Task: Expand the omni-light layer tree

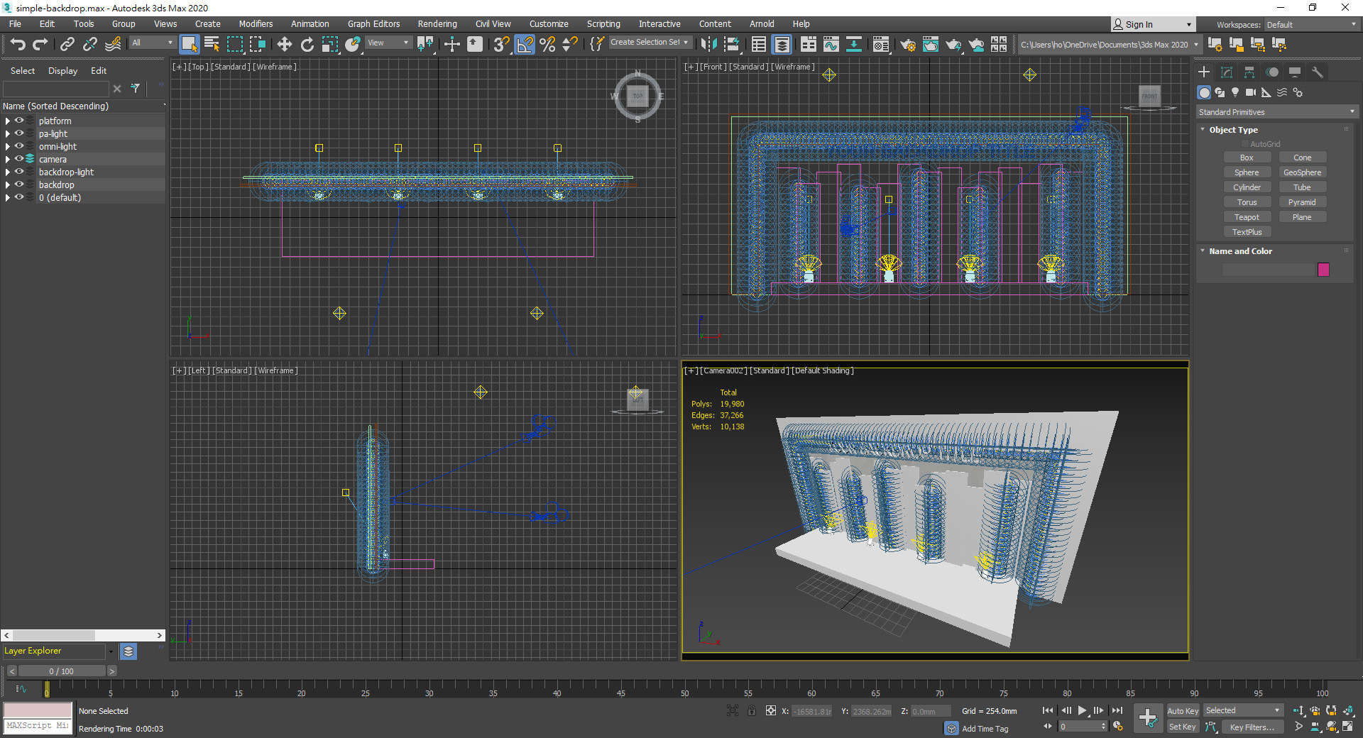Action: 8,147
